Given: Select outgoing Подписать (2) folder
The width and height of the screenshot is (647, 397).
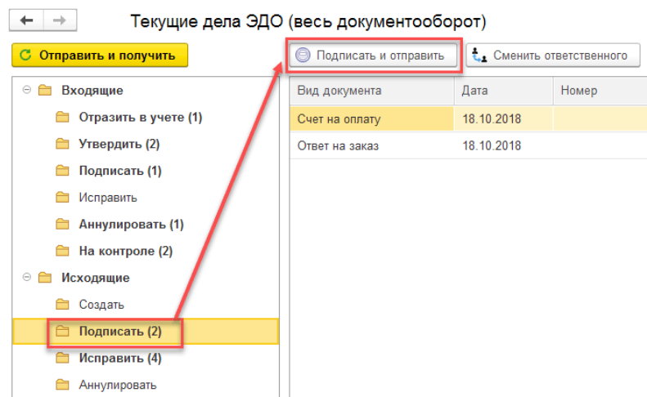Looking at the screenshot, I should coord(120,332).
